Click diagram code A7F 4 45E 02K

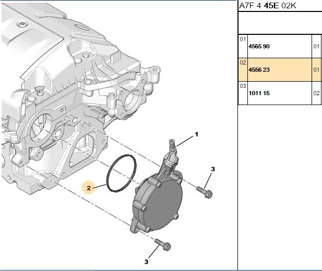click(268, 6)
